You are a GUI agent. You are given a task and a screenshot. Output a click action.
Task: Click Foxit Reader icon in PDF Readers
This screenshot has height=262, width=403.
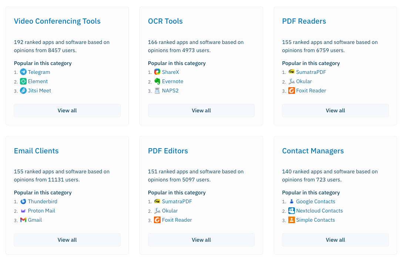click(x=292, y=91)
